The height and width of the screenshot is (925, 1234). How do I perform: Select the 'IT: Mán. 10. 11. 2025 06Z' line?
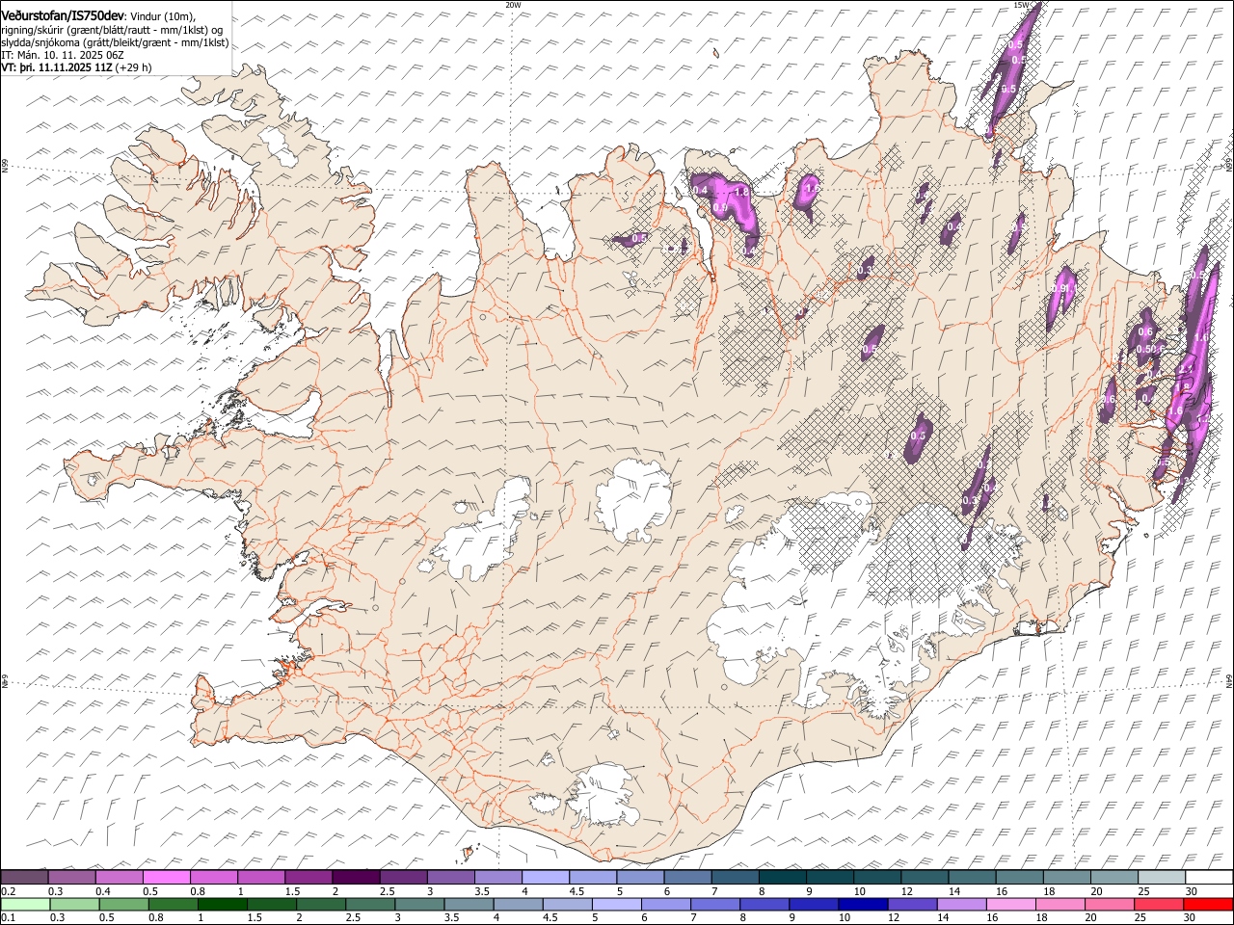(62, 56)
